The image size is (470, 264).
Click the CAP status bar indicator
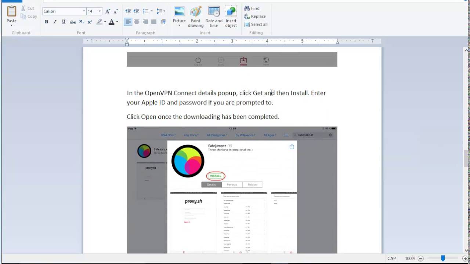(x=391, y=258)
